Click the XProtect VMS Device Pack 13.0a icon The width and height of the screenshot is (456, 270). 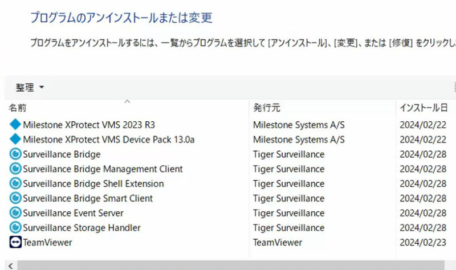(15, 139)
